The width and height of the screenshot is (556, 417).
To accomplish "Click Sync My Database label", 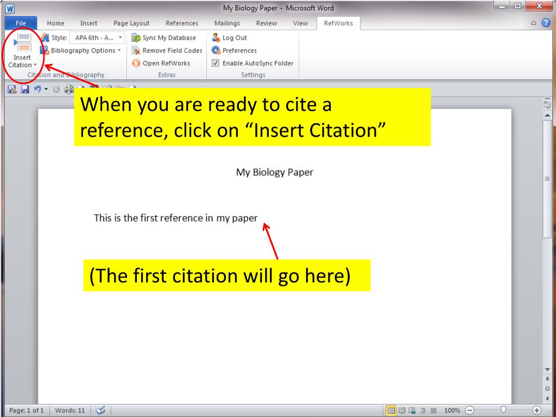I will click(x=169, y=37).
